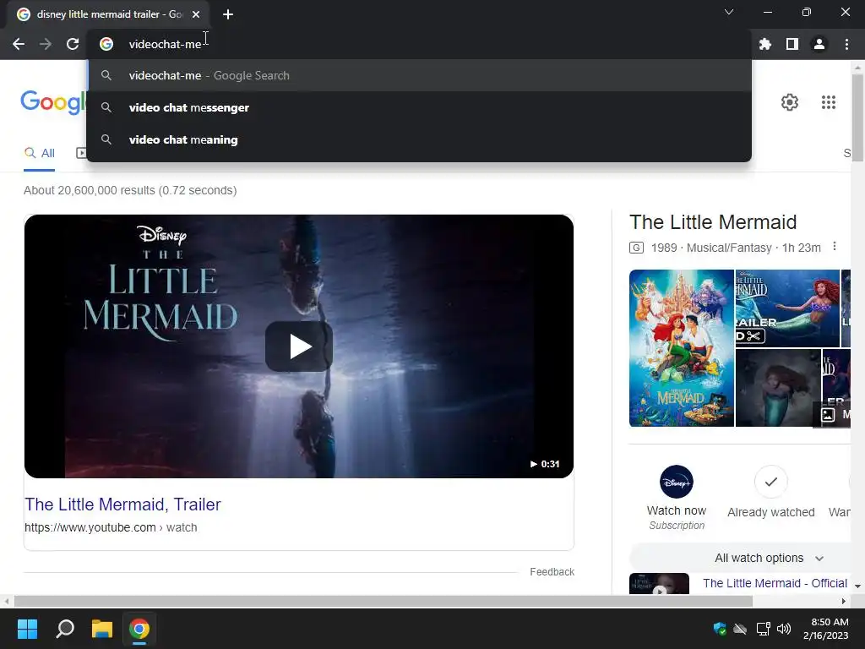This screenshot has width=865, height=649.
Task: Click the 'About 20,600,000 results' text
Action: point(130,190)
